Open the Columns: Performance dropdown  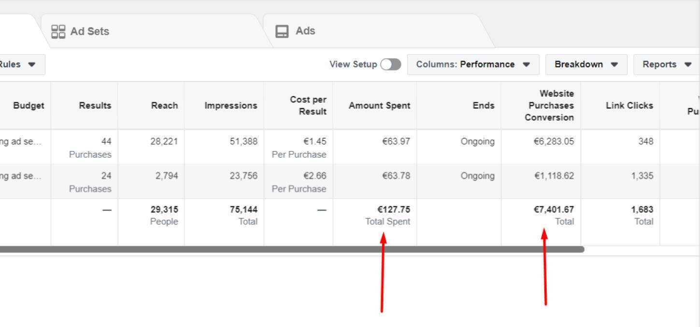coord(473,65)
